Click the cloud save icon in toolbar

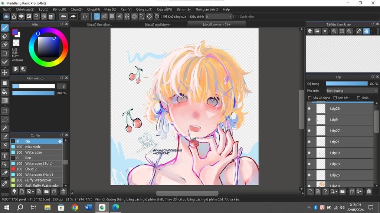6,16
